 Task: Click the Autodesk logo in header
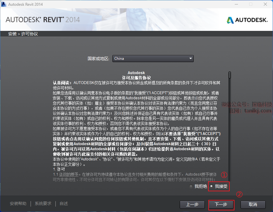[247, 20]
